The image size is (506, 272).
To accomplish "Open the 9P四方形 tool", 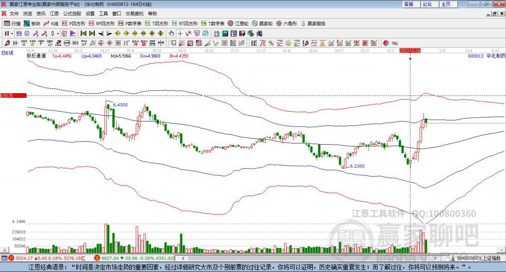I will pyautogui.click(x=102, y=24).
